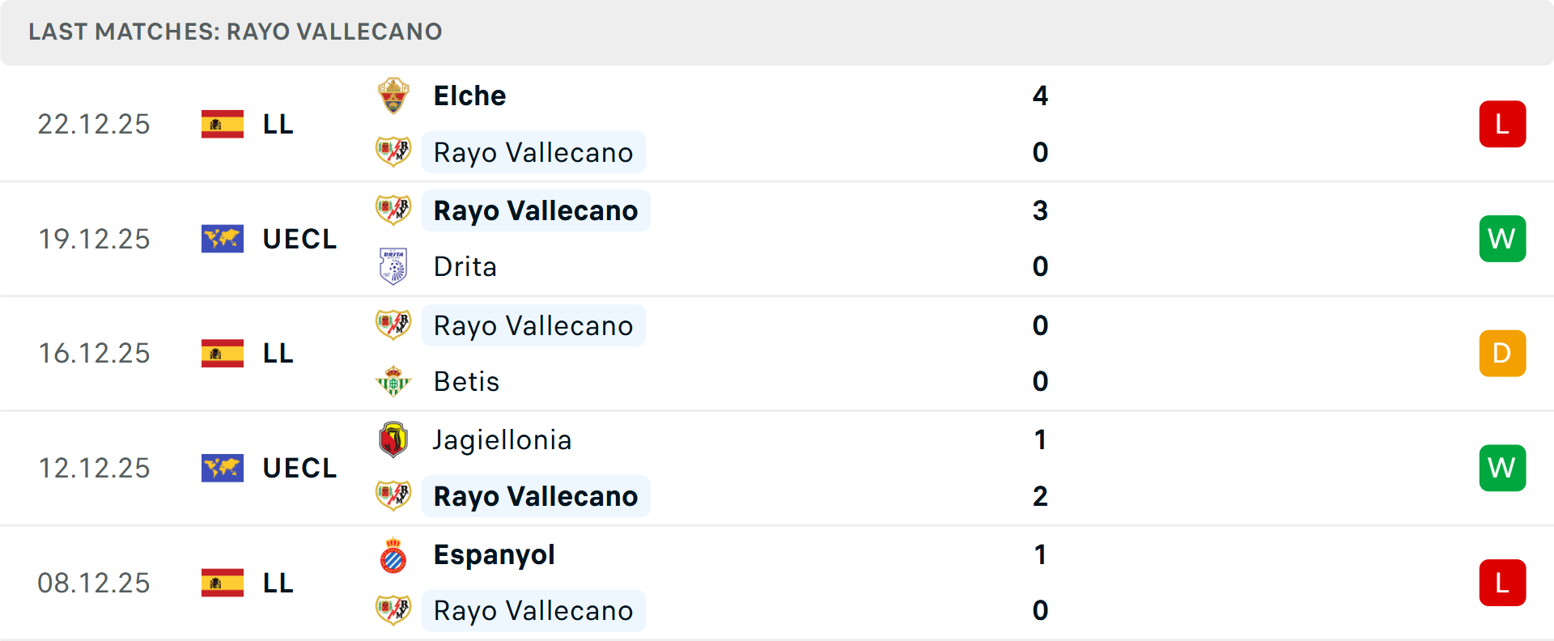The width and height of the screenshot is (1554, 641).
Task: Click the Espanyol club crest
Action: click(x=393, y=555)
